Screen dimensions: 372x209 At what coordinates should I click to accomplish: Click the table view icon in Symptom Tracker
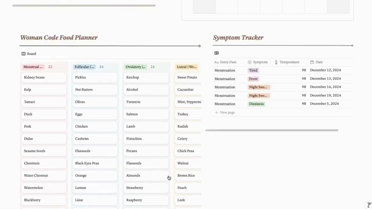[217, 53]
